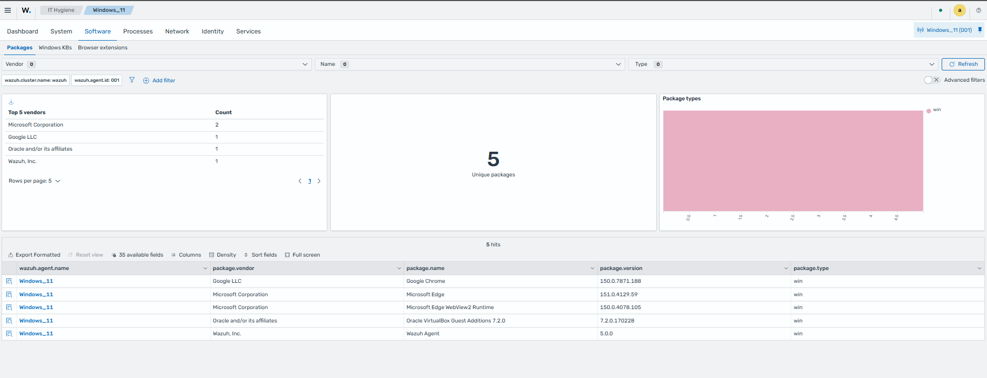This screenshot has width=987, height=378.
Task: Click the 150.0.7871.188 version cell
Action: [694, 281]
